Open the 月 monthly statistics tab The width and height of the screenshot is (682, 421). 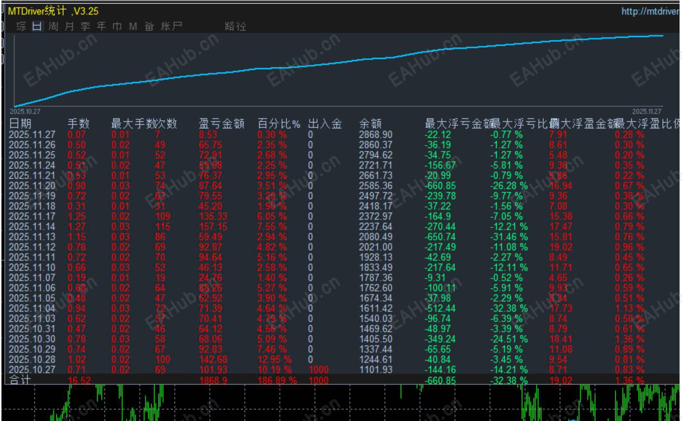point(69,26)
